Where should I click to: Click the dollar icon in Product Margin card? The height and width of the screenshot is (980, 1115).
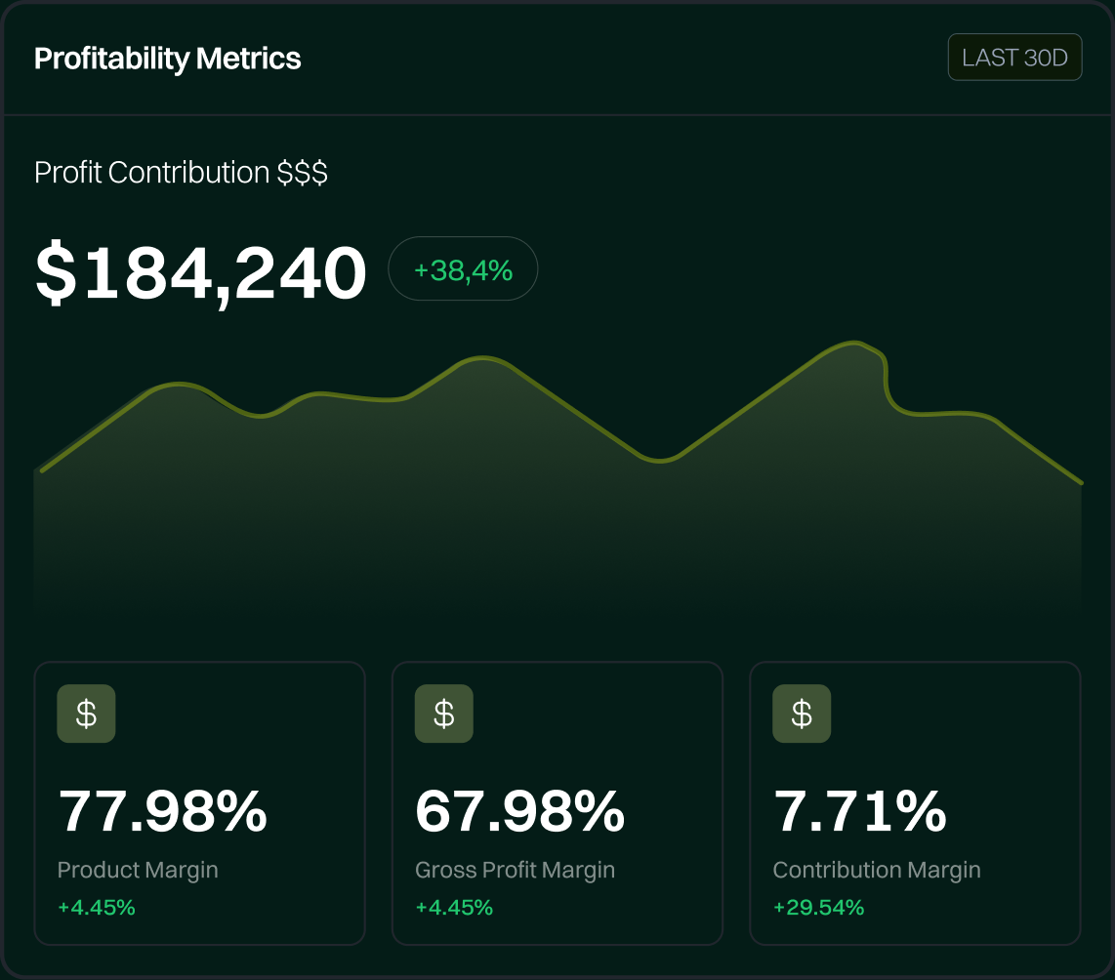tap(86, 714)
